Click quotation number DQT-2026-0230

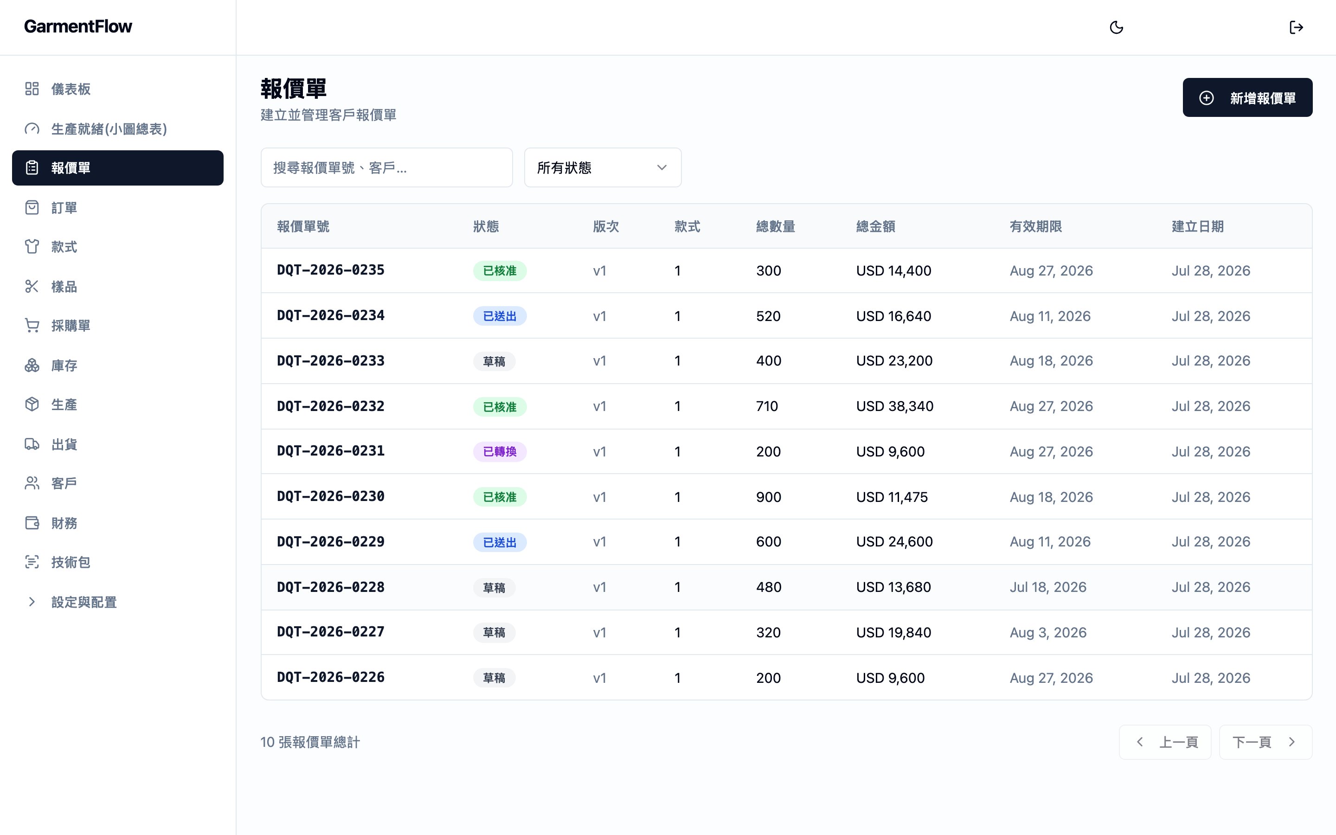point(331,496)
